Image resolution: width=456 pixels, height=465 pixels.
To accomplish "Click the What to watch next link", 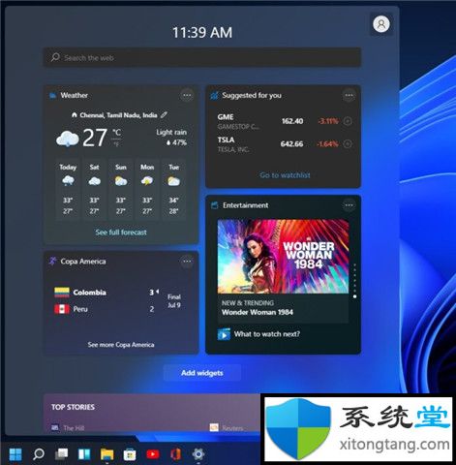I will 267,334.
